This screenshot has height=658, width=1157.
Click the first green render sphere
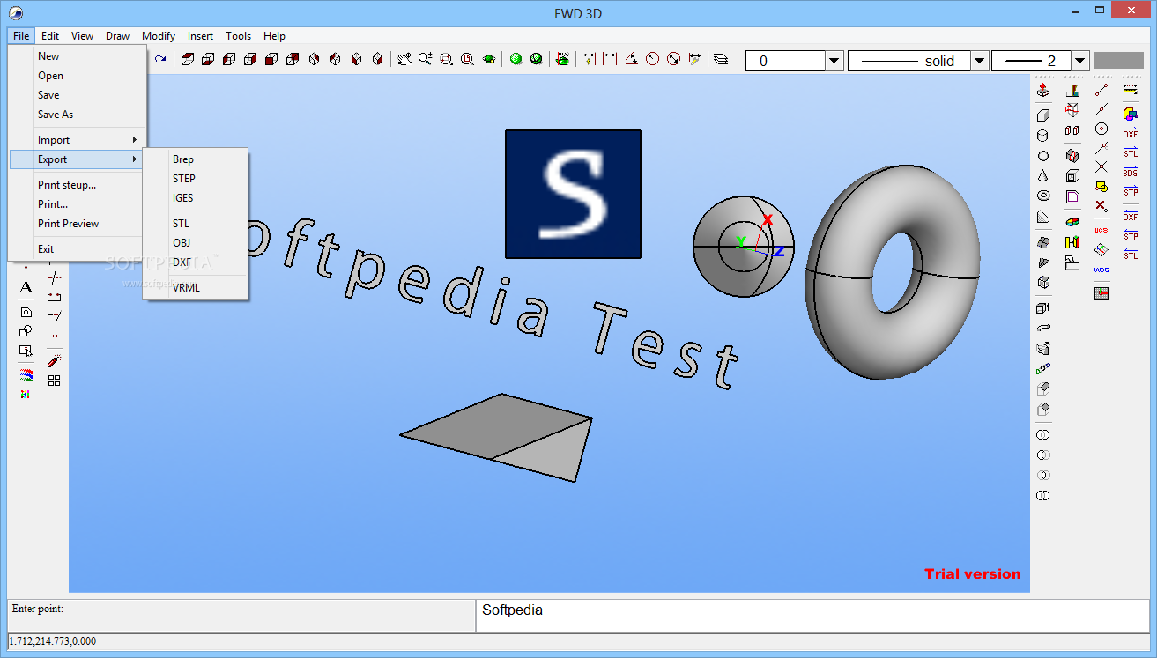click(x=516, y=59)
